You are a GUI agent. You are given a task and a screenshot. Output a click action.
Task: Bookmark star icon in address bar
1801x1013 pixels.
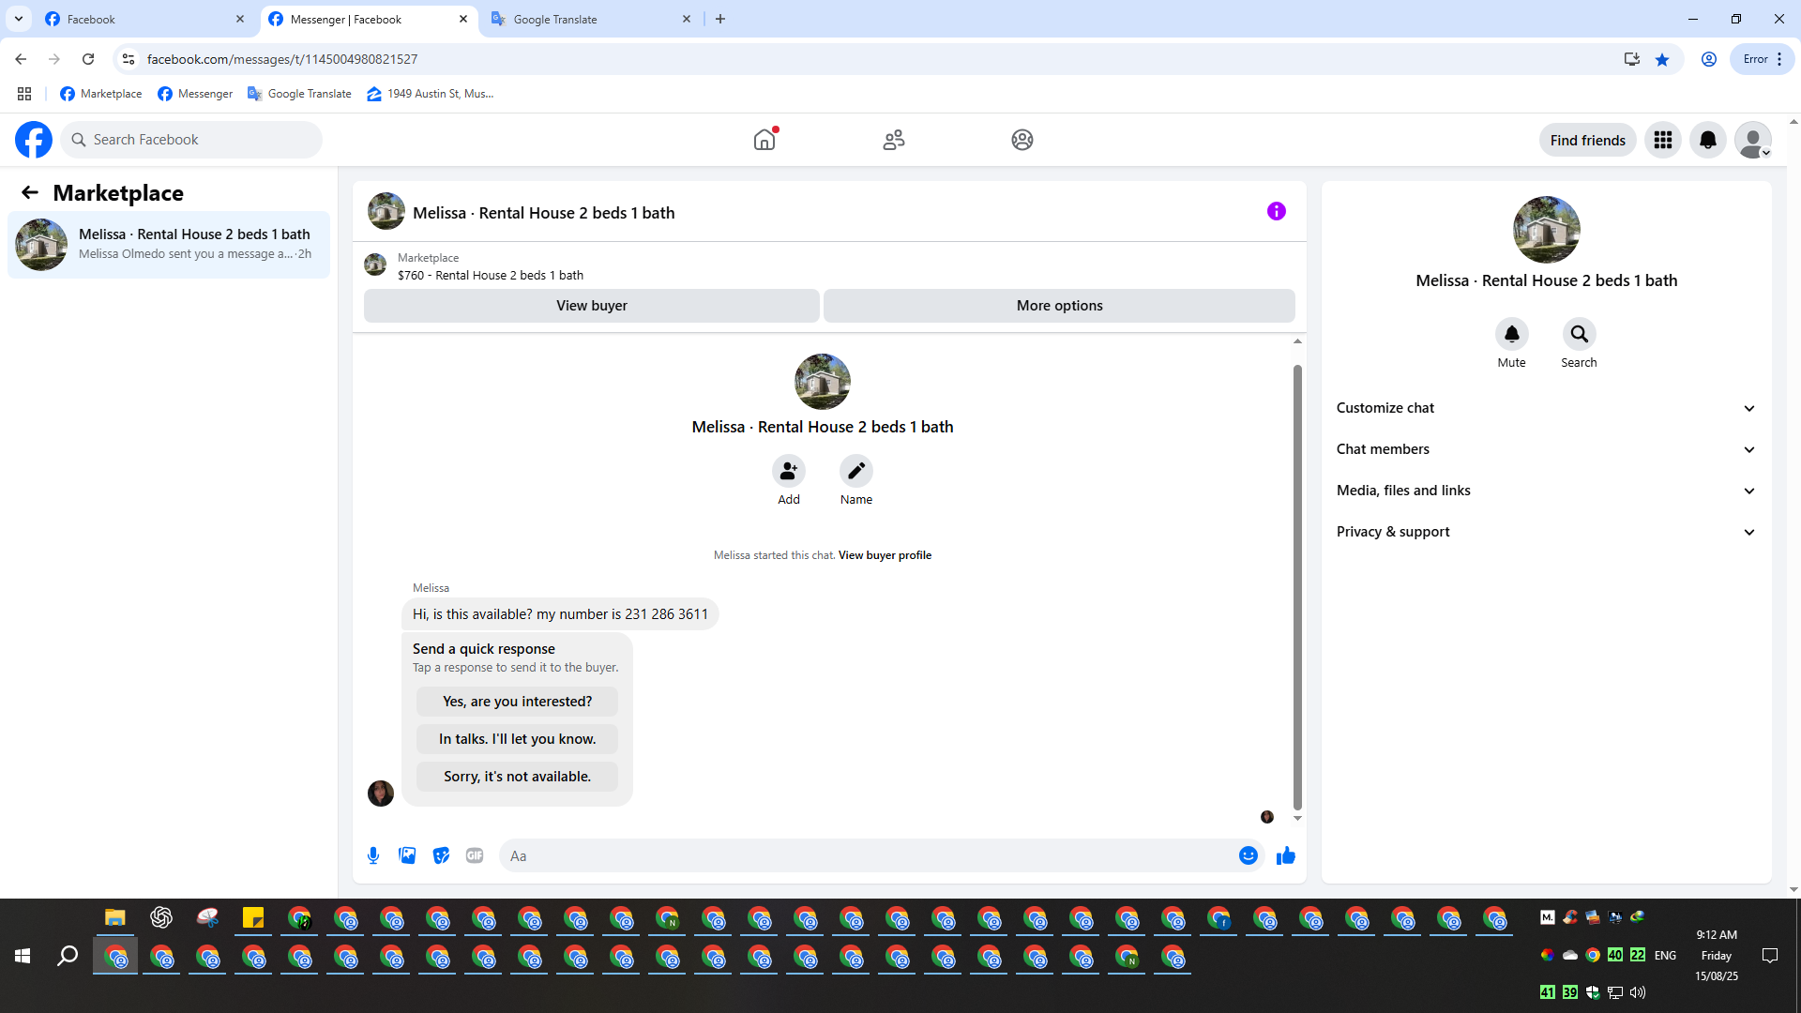(1662, 59)
